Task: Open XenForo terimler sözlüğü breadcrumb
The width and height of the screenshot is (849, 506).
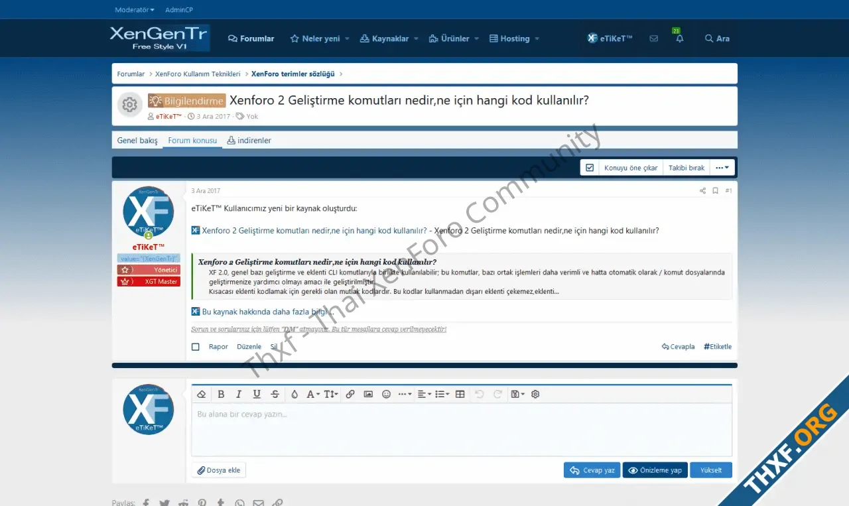Action: point(293,74)
